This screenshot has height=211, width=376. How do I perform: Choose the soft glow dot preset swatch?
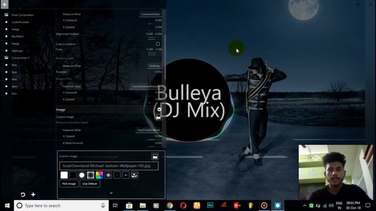108,175
